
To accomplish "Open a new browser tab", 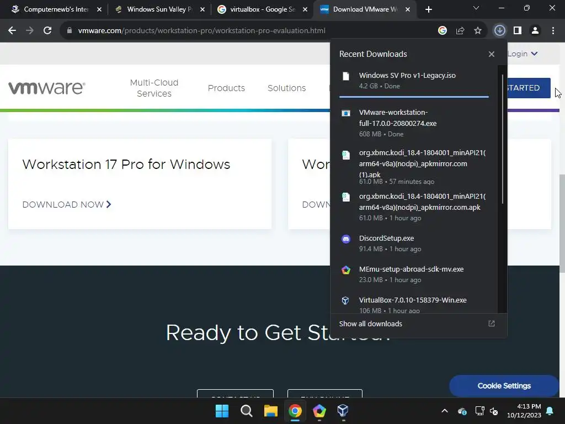I will 428,10.
